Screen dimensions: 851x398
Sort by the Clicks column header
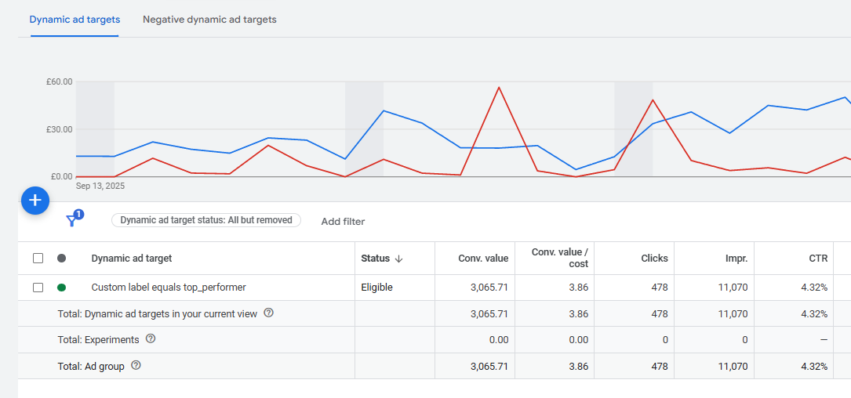pos(654,259)
